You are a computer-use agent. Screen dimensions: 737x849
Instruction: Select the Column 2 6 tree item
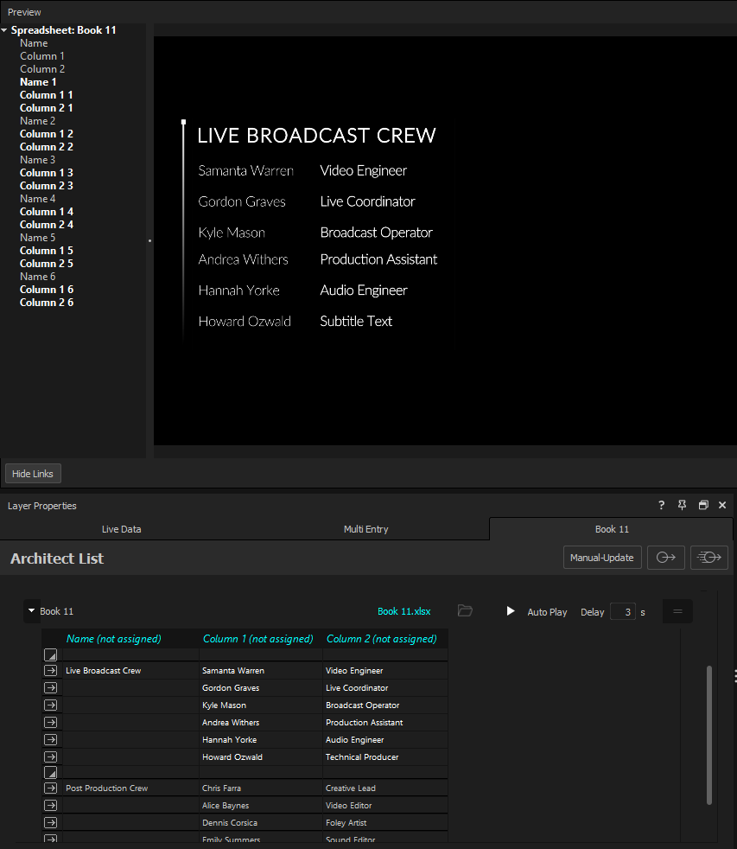click(x=47, y=303)
